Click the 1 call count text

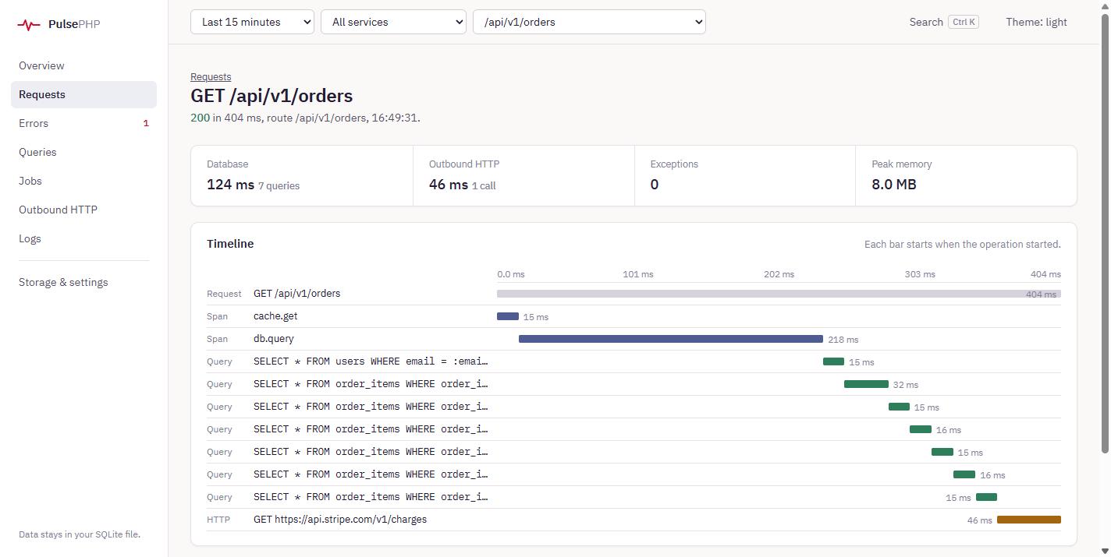(x=484, y=186)
